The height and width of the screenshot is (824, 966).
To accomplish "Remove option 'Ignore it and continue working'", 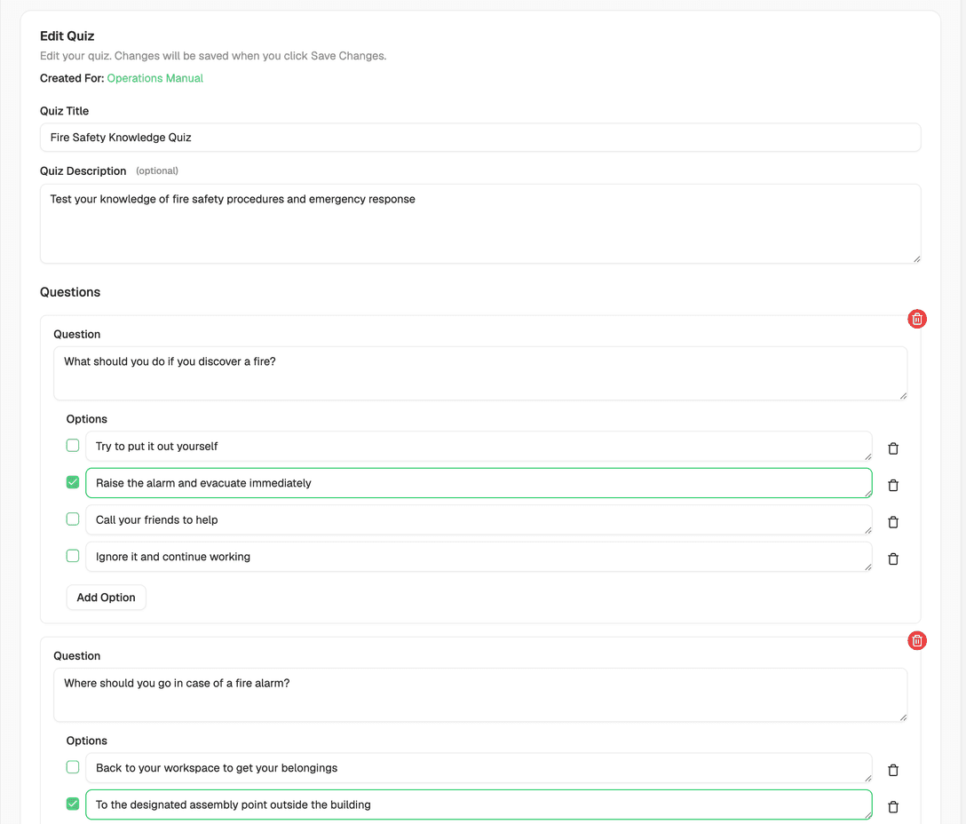I will 892,559.
